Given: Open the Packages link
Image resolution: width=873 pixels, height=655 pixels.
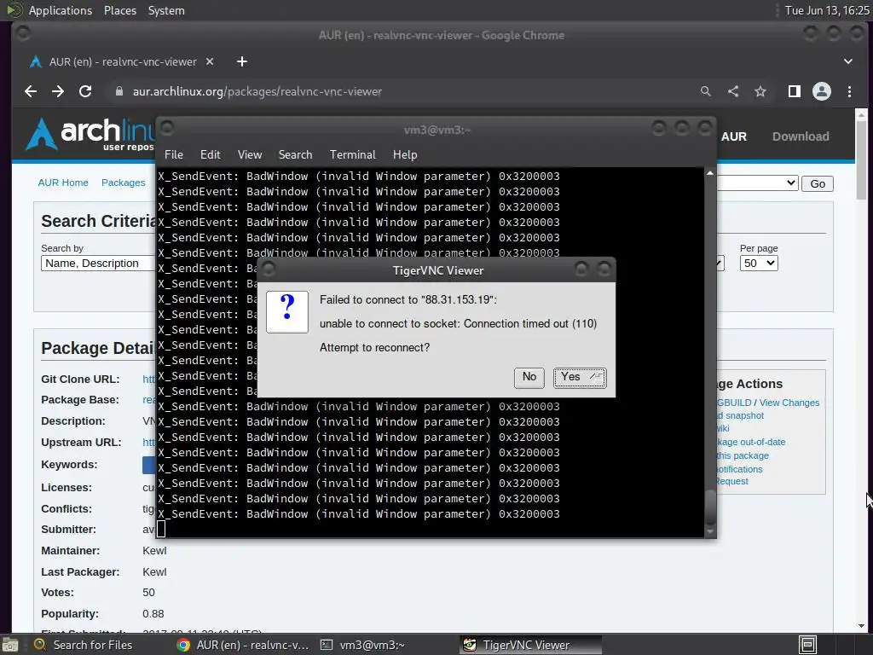Looking at the screenshot, I should point(123,183).
